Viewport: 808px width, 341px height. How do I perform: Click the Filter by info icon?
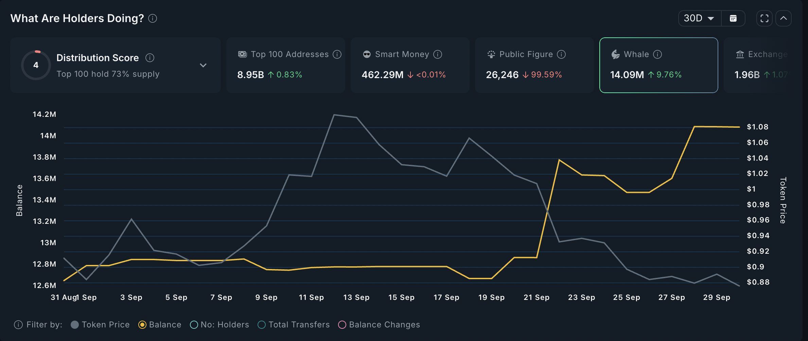click(18, 325)
